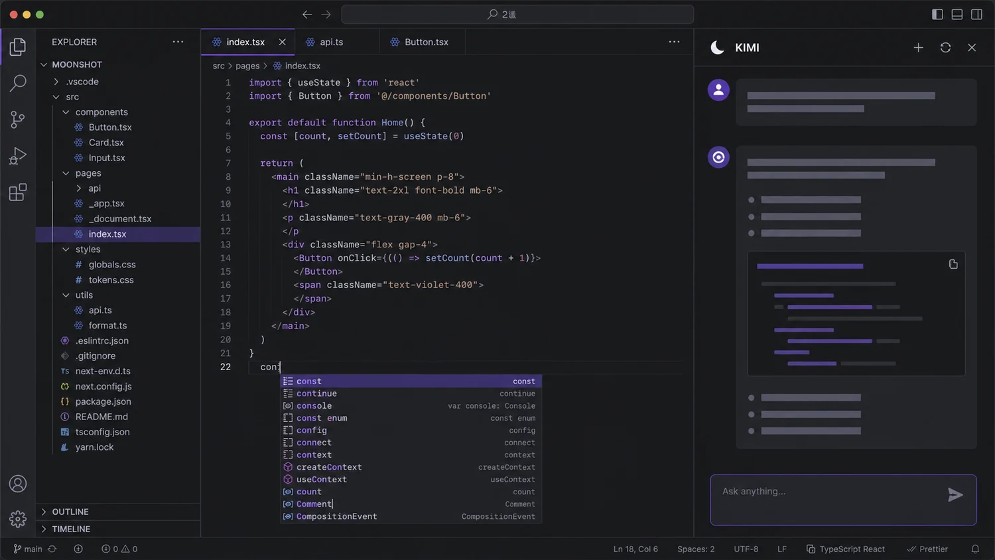Open the Manage settings gear
Viewport: 995px width, 560px height.
pyautogui.click(x=18, y=519)
